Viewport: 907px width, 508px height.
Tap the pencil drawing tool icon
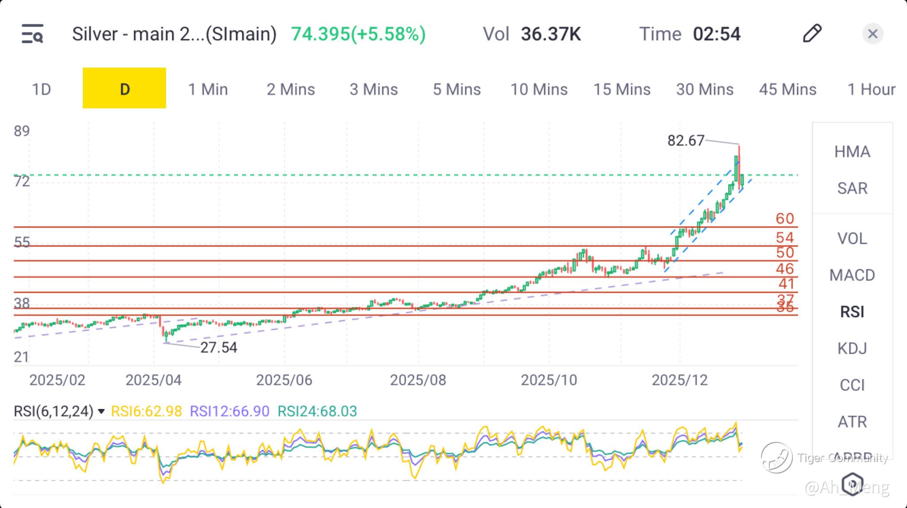click(x=812, y=34)
